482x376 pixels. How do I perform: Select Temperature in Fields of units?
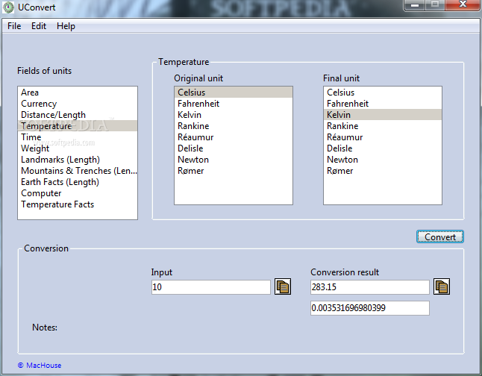point(78,126)
